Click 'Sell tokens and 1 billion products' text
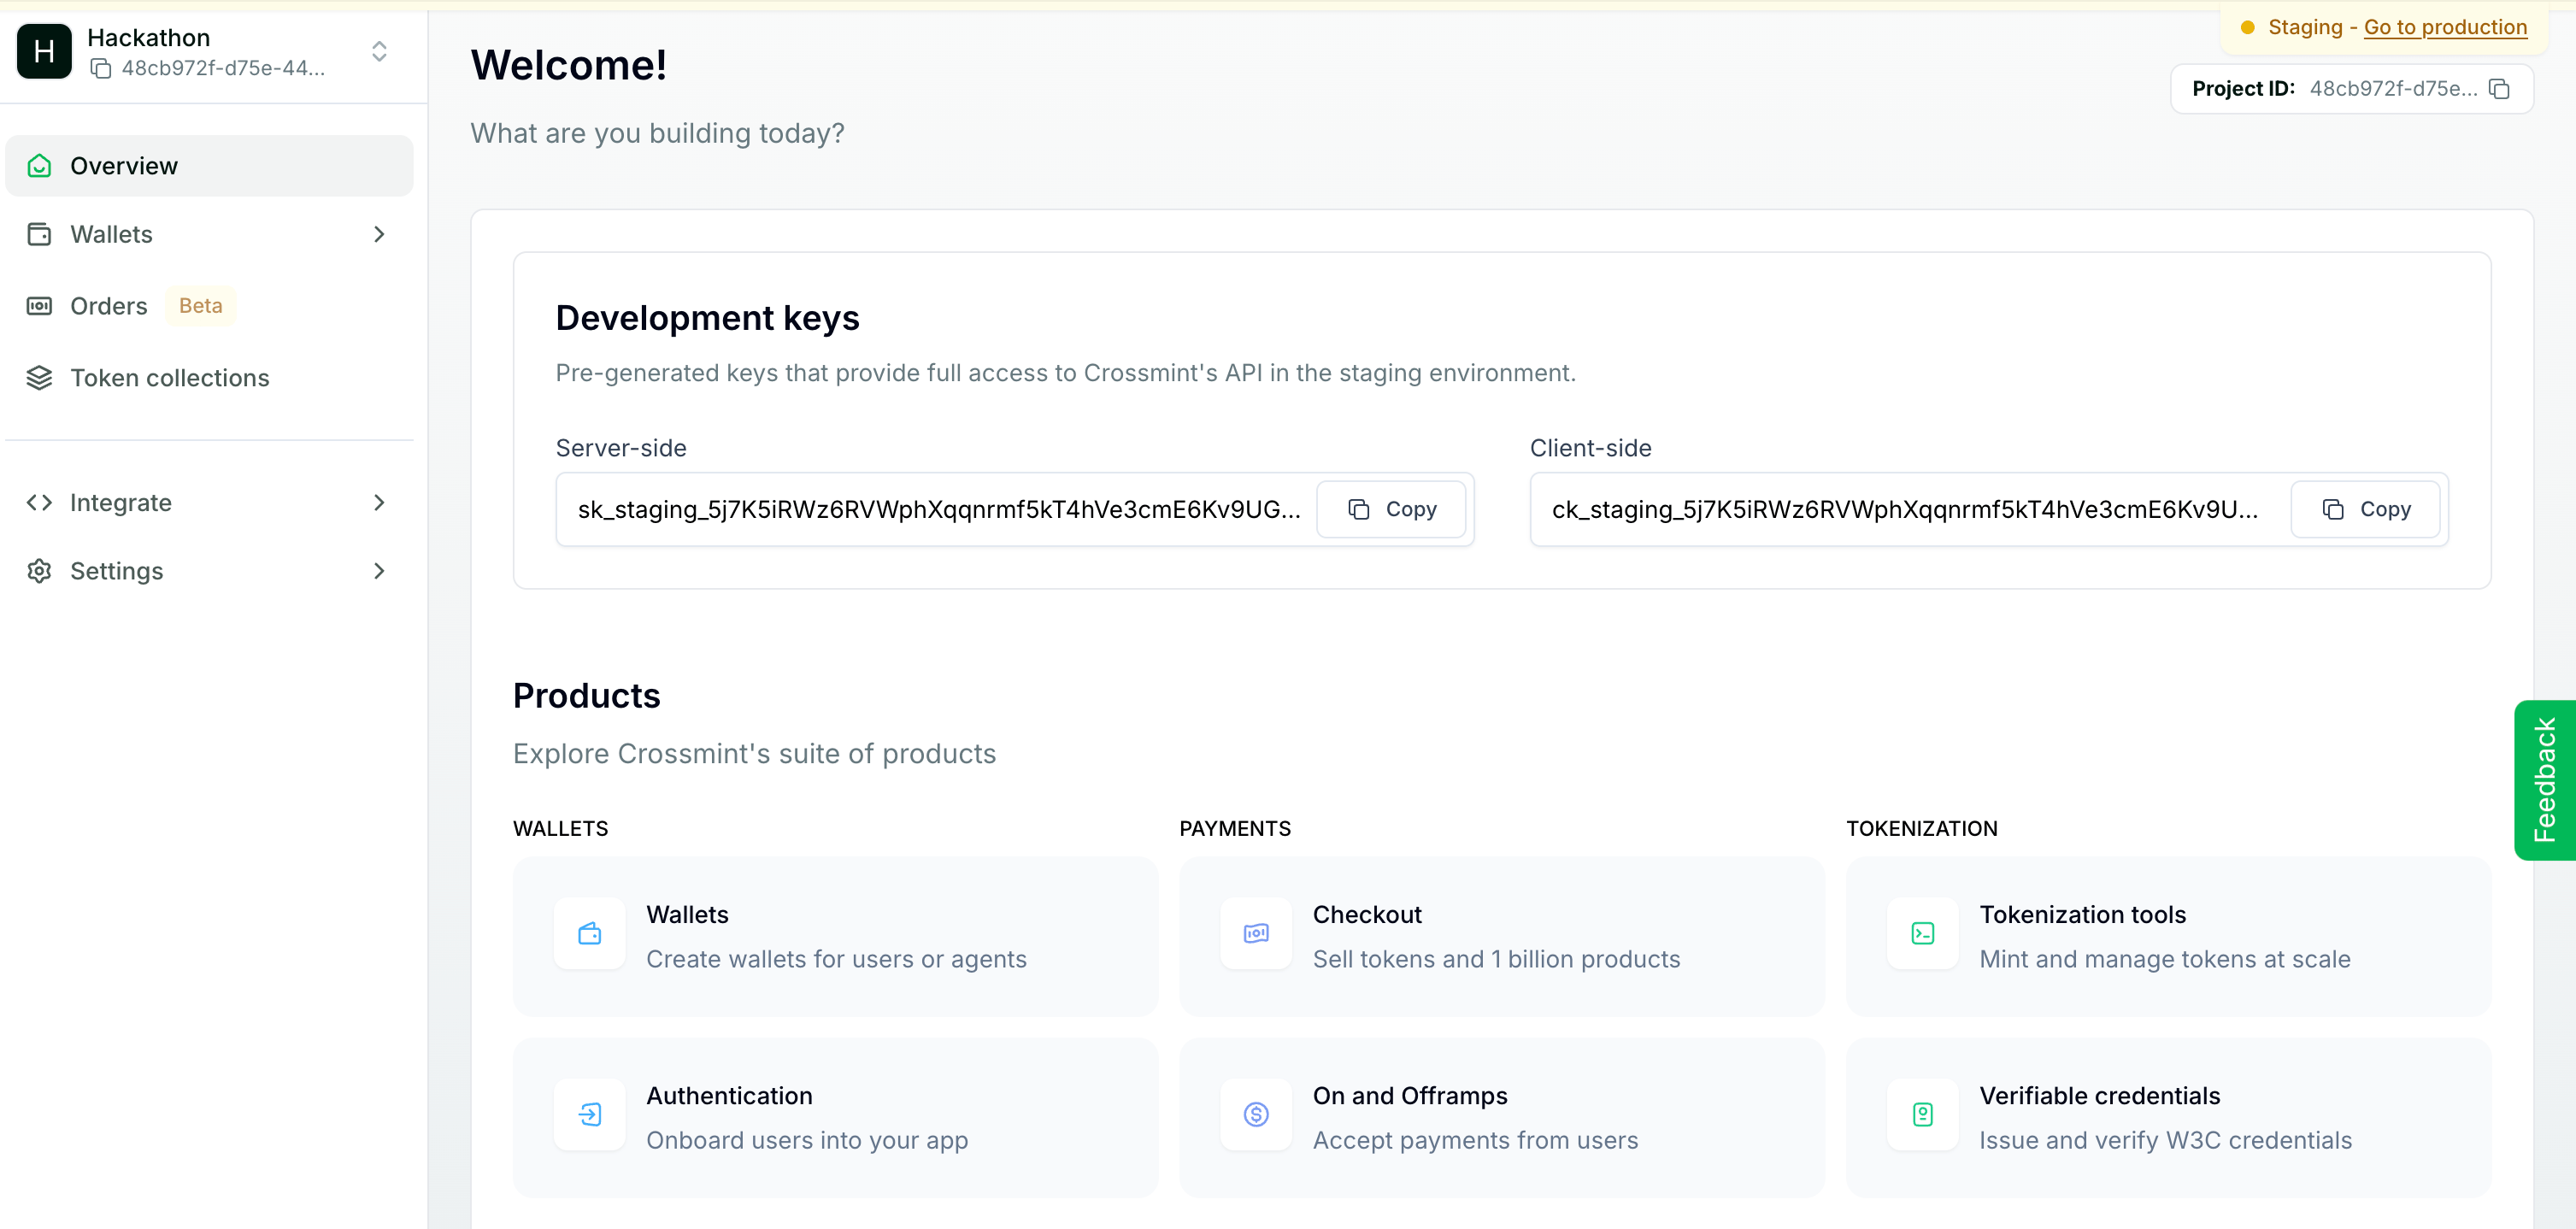 1496,960
